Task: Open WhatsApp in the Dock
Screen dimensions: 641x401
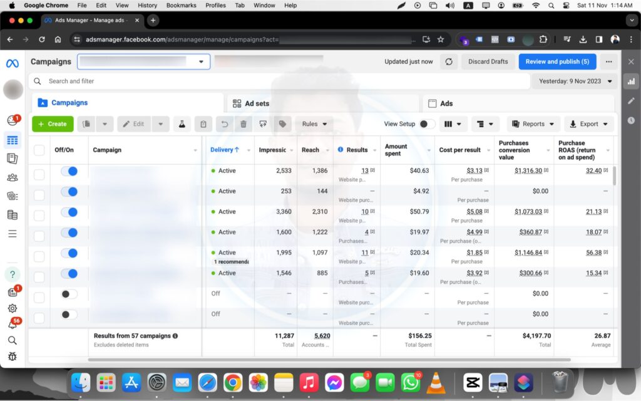Action: 411,383
